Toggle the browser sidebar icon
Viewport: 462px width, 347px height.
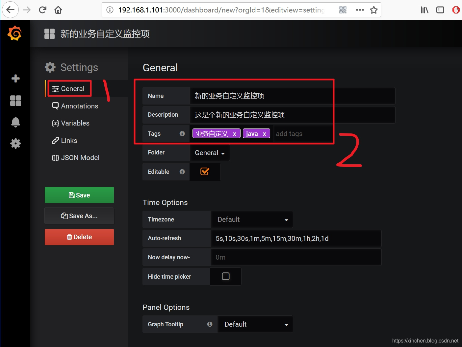(440, 10)
